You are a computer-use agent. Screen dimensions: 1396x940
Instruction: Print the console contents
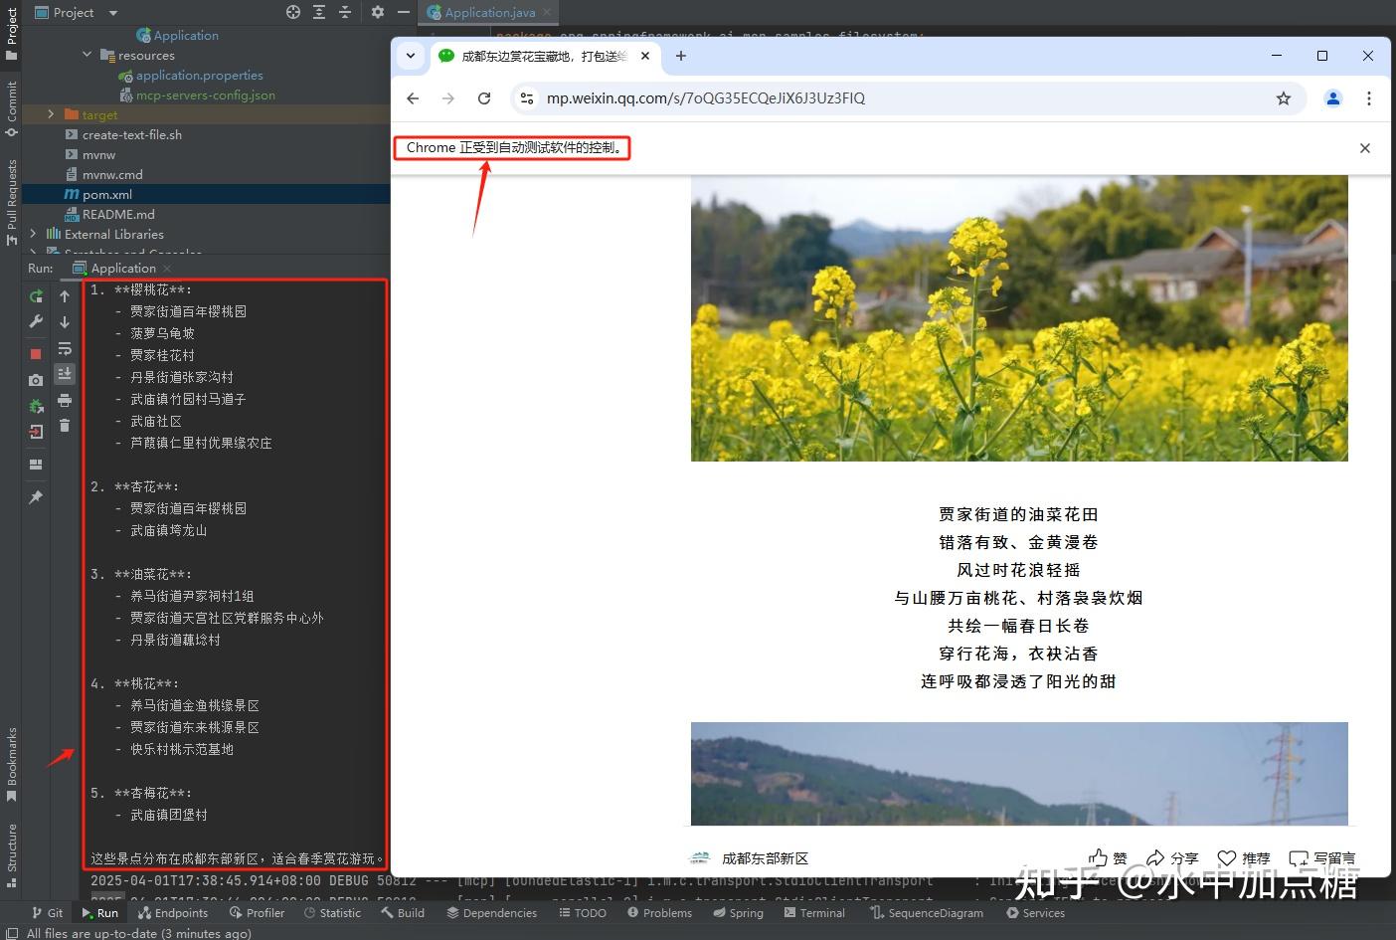(65, 399)
